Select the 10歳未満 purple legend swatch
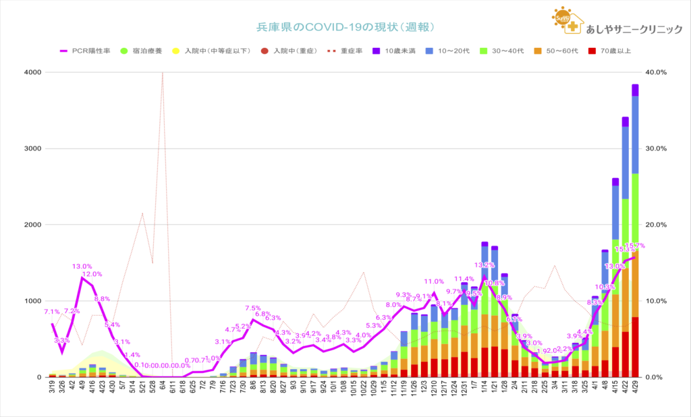Viewport: 691px width, 417px height. coord(377,51)
